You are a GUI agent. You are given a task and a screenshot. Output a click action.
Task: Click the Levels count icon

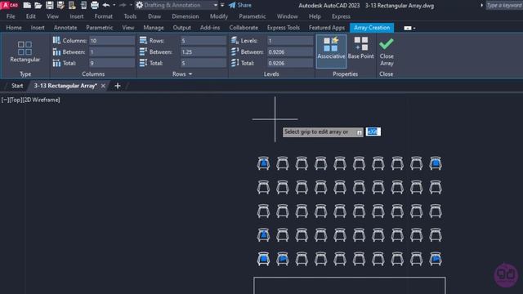pos(235,40)
